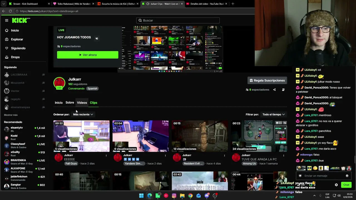Open the Más reciente sort dropdown
The height and width of the screenshot is (200, 356).
coord(83,114)
